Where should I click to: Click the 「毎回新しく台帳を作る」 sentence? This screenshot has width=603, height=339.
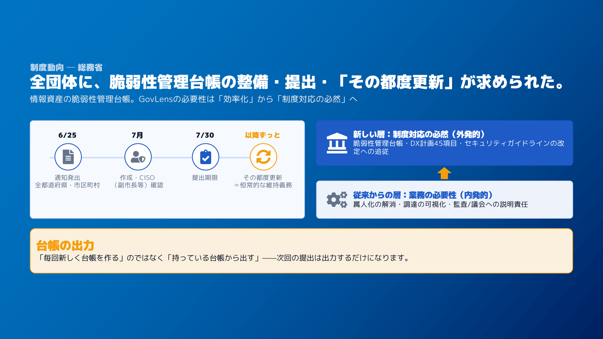[223, 258]
